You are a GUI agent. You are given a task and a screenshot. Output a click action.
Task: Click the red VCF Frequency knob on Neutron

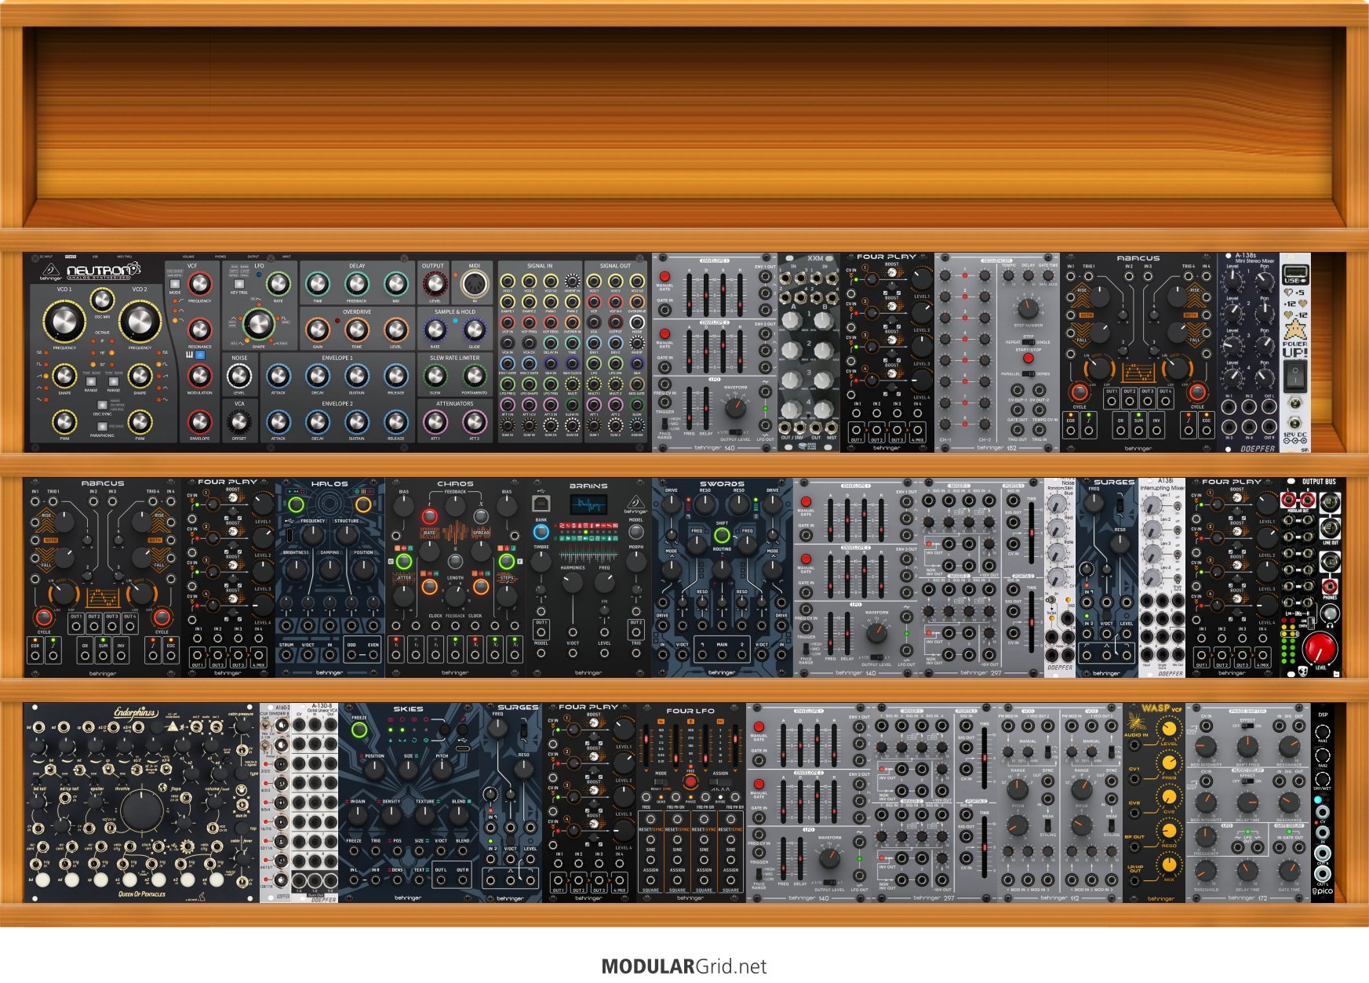click(x=199, y=283)
